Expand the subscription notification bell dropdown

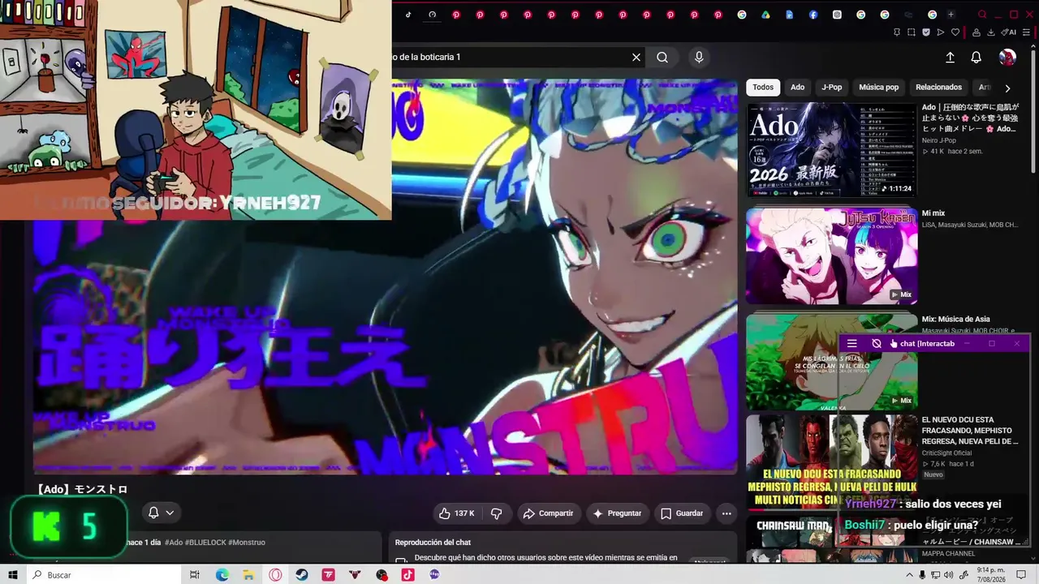coord(161,513)
